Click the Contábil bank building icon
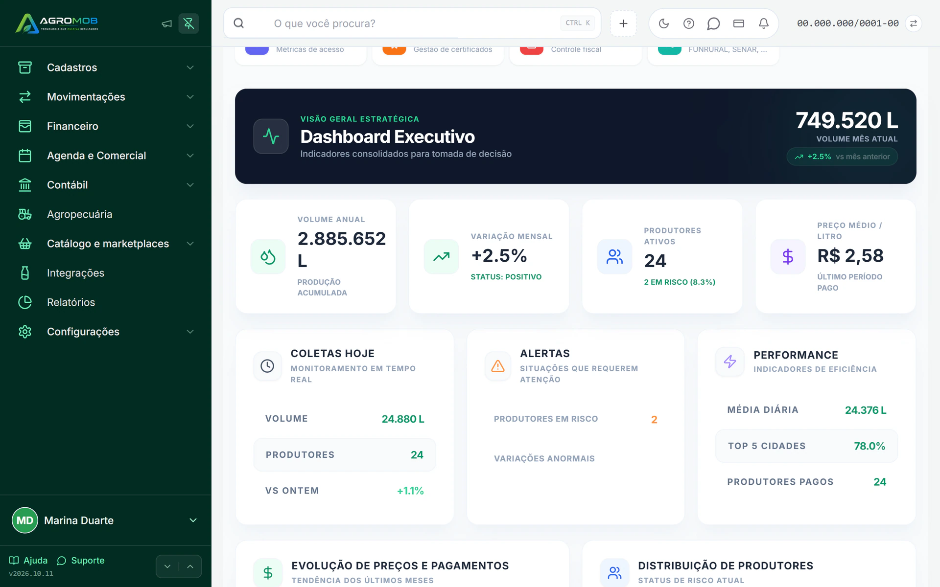 [x=25, y=185]
